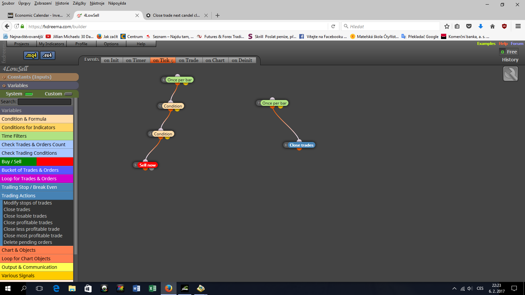Select the Close trades block
The width and height of the screenshot is (525, 295).
[x=302, y=145]
